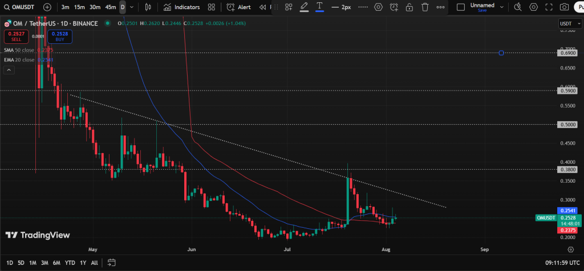Toggle the lock on the selected drawing

(409, 7)
